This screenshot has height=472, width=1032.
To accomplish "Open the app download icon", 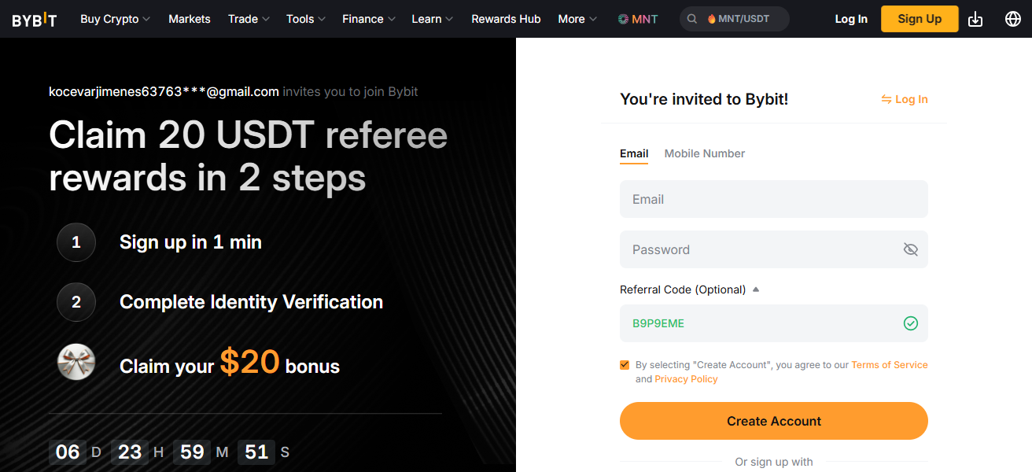I will tap(975, 18).
